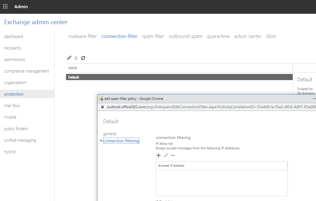Edit allowed IP address pencil in popup
The height and width of the screenshot is (201, 316).
pyautogui.click(x=166, y=155)
